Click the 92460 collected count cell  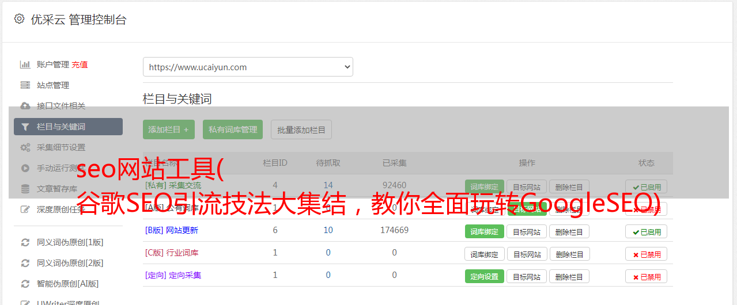[x=394, y=185]
